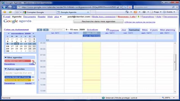The height and width of the screenshot is (101, 180).
Task: Click the Refresh icon next to address bar
Action: 125,7
